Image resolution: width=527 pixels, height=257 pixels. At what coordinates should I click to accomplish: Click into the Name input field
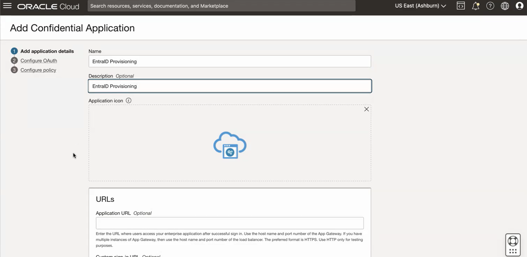click(230, 61)
